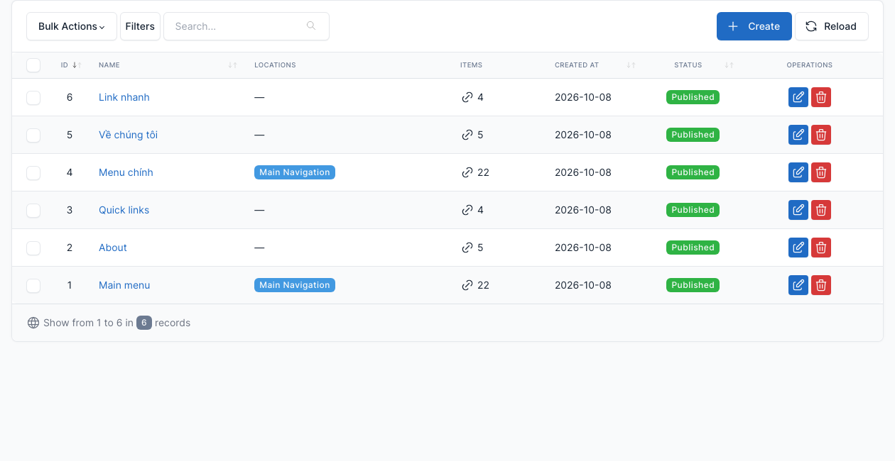Sort by Created At column
Image resolution: width=895 pixels, height=461 pixels.
(x=595, y=65)
